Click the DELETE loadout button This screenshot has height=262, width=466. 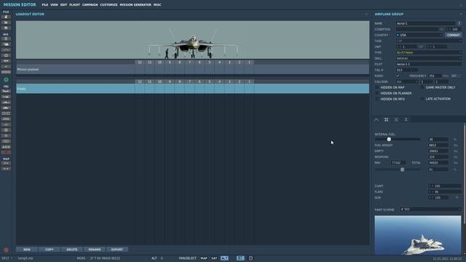(x=72, y=250)
